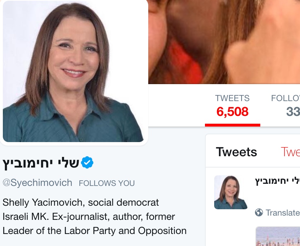Click the globe icon beside Translate
The height and width of the screenshot is (246, 300).
[x=259, y=212]
